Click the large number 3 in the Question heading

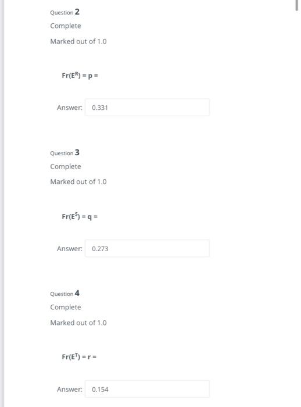coord(77,152)
